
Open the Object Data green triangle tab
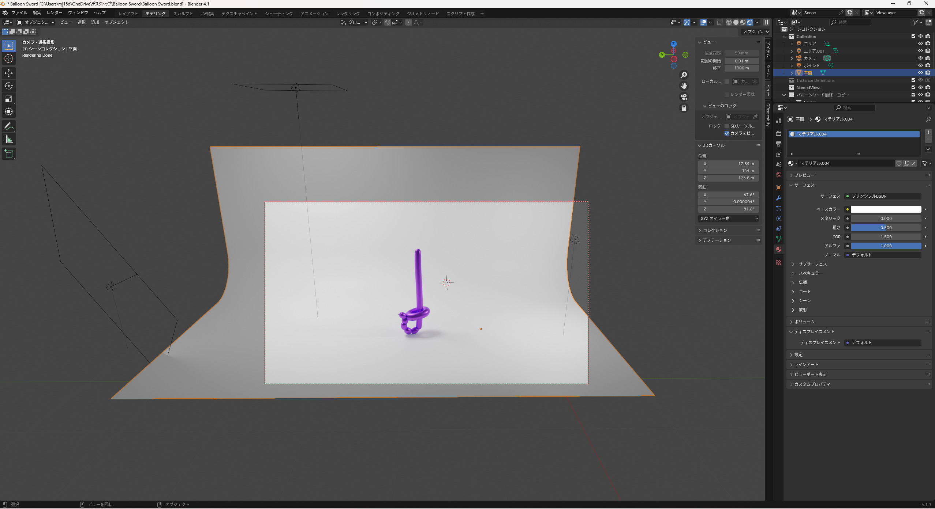[x=779, y=239]
